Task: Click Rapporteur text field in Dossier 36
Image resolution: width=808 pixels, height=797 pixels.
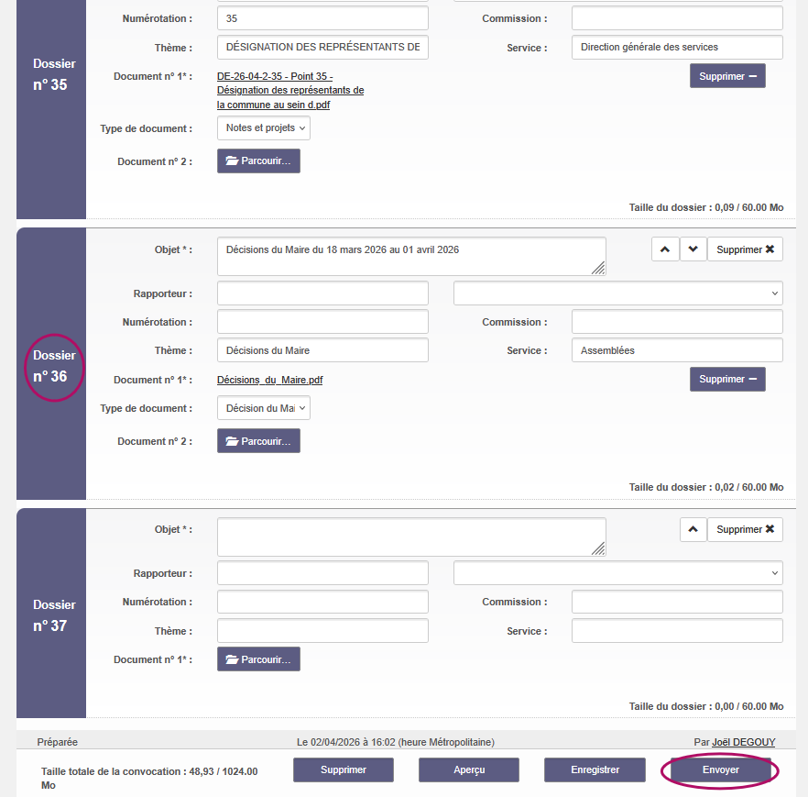Action: point(322,293)
